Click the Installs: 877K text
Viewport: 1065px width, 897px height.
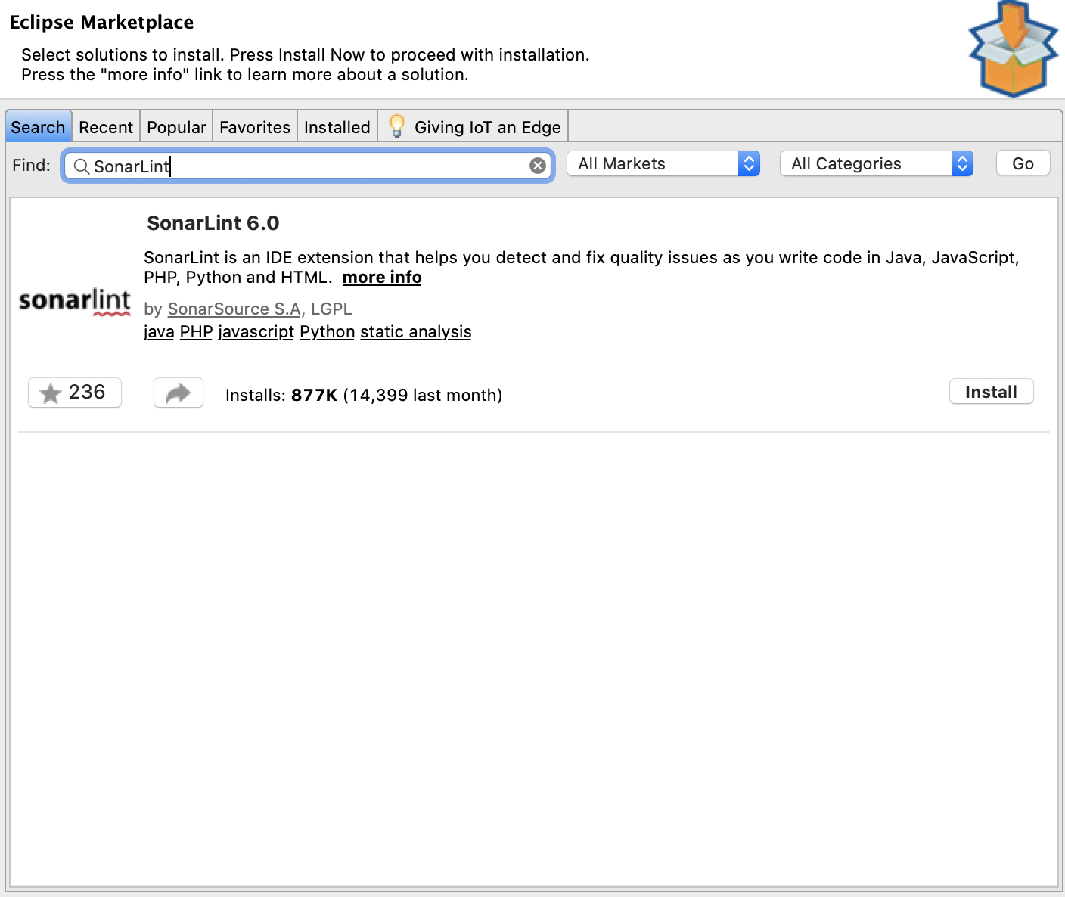pos(281,395)
